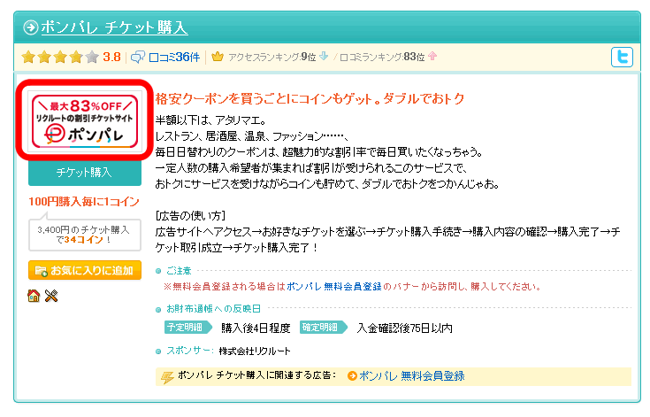
Task: Open ポンパレ 無料会員登録 link in the notice
Action: pos(333,286)
